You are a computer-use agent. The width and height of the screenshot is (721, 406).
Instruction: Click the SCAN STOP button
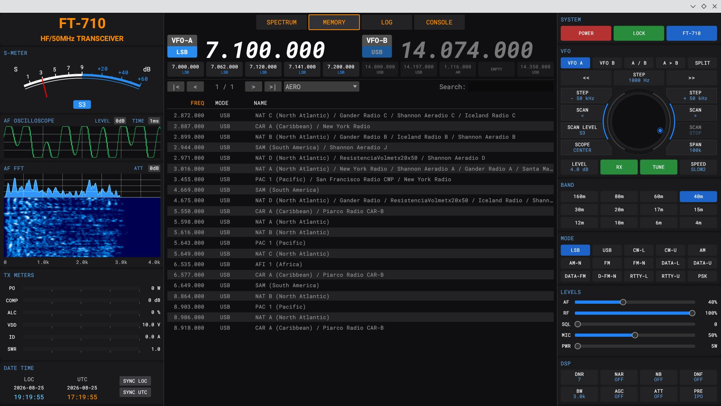click(695, 130)
